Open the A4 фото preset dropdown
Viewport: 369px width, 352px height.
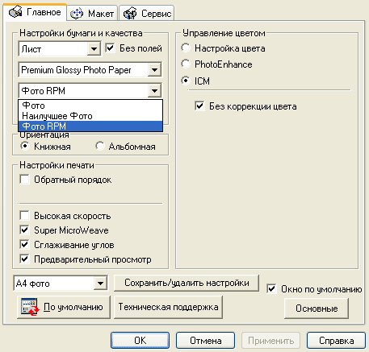click(100, 284)
